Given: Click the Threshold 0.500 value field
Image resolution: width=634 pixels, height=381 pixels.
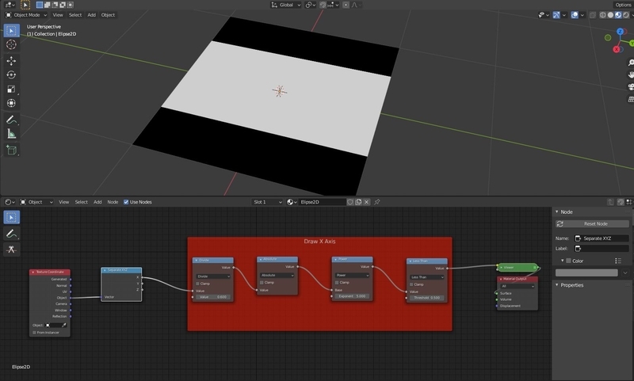Looking at the screenshot, I should [426, 298].
